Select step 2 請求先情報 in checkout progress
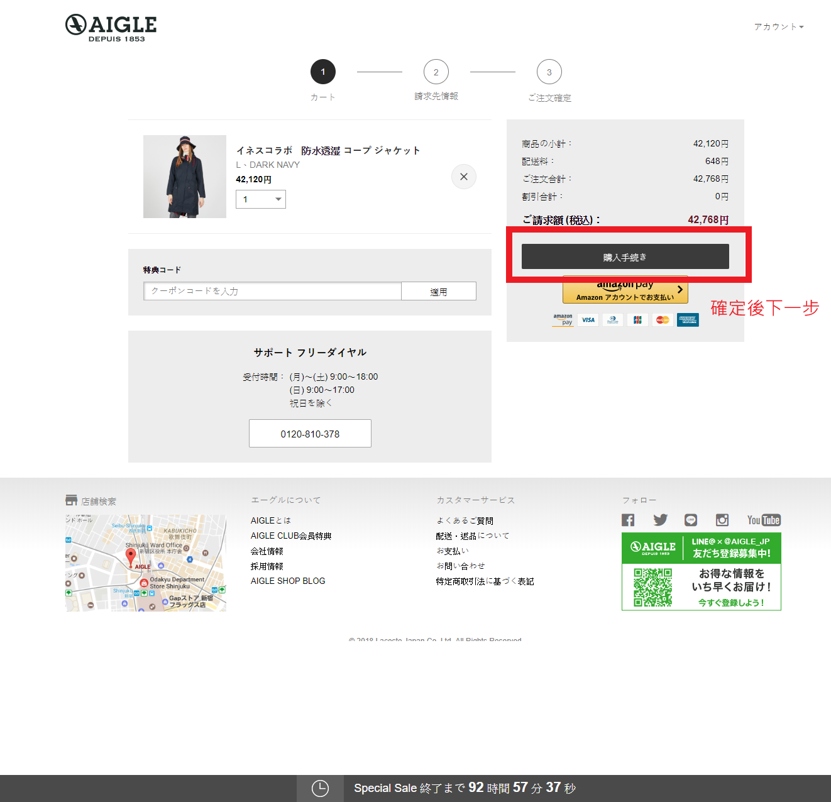The image size is (831, 802). pos(436,72)
